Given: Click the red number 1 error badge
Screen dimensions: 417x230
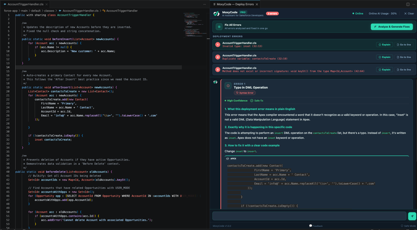Looking at the screenshot, I should 218,45.
